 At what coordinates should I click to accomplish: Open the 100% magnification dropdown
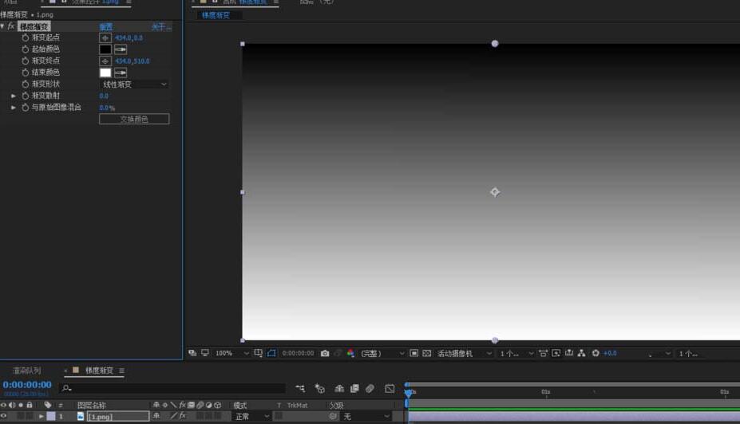click(x=232, y=353)
